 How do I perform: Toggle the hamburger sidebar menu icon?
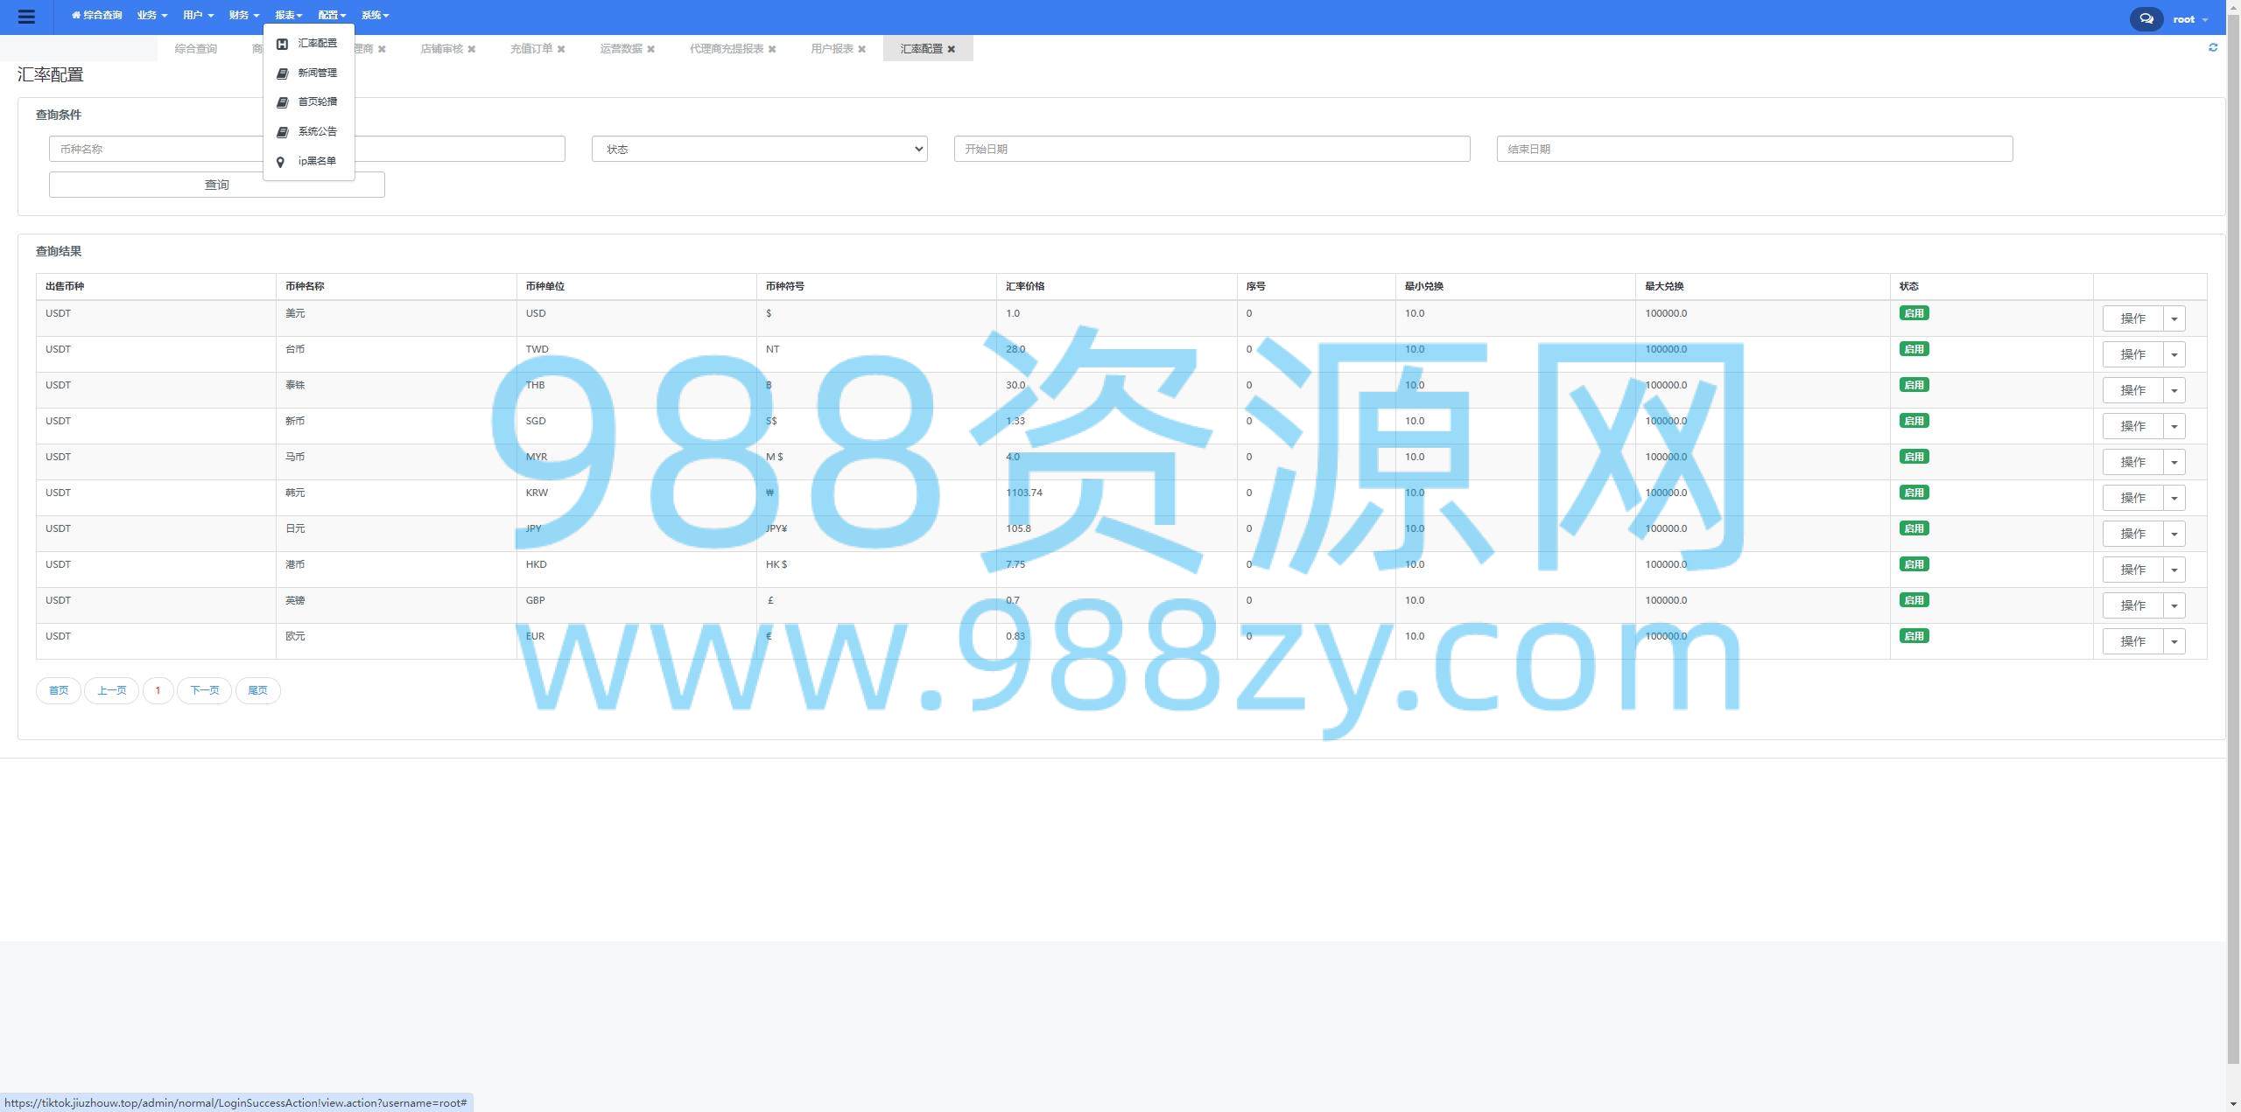[26, 17]
